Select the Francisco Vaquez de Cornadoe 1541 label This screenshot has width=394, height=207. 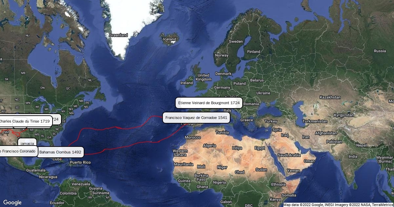coord(196,118)
